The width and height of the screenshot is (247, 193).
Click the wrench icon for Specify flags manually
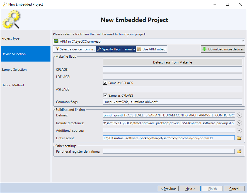99,49
